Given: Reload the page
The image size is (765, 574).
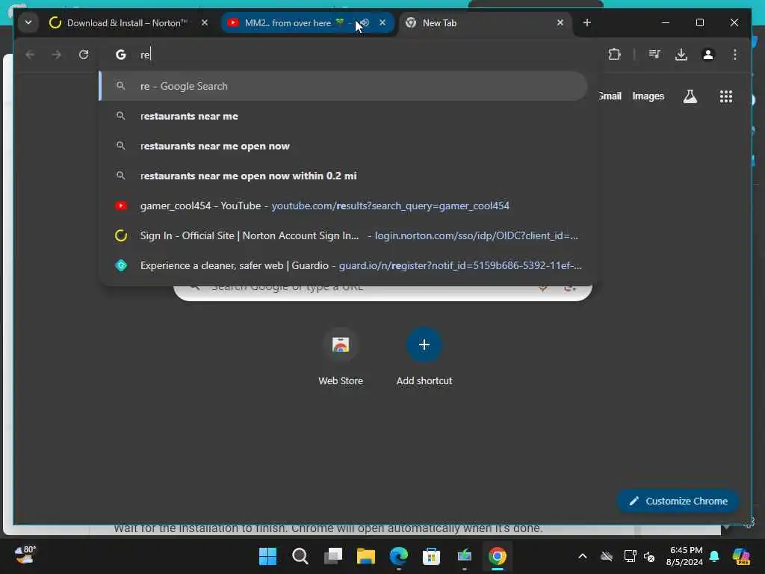Looking at the screenshot, I should (84, 54).
